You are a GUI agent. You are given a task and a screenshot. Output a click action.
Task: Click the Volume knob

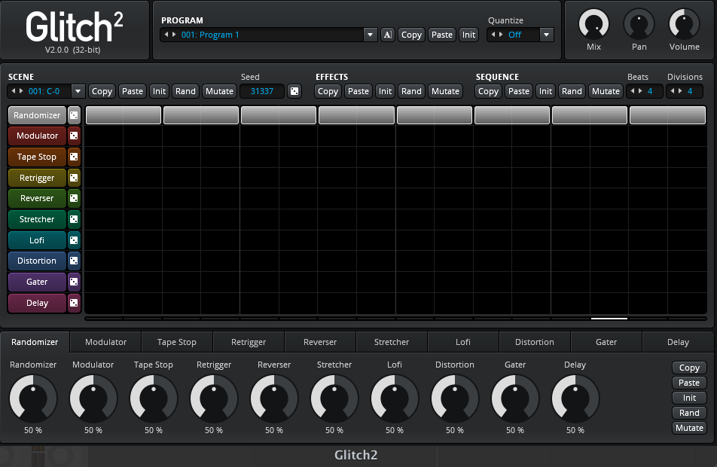pos(684,24)
